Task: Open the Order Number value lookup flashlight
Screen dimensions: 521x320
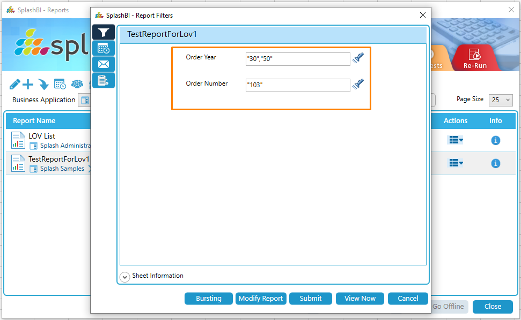Action: 358,85
